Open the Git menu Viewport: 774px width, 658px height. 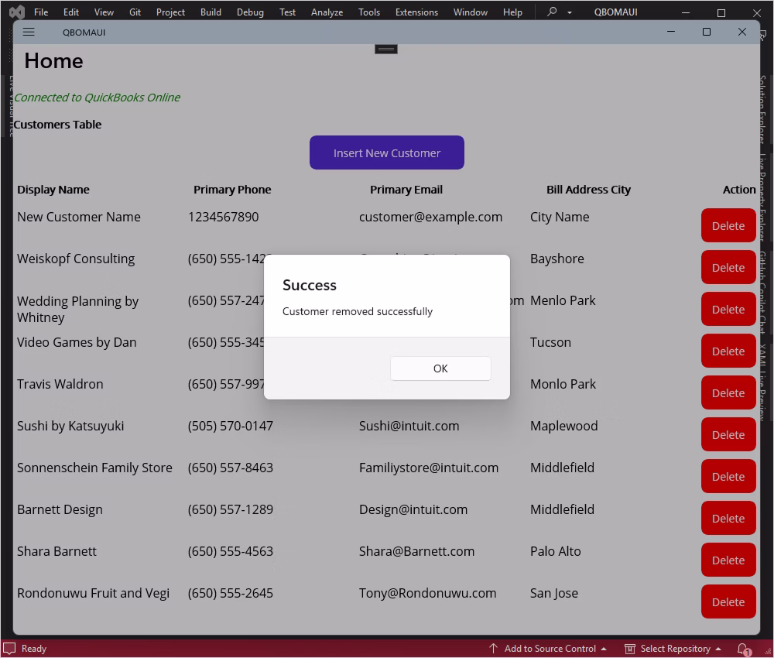point(135,12)
